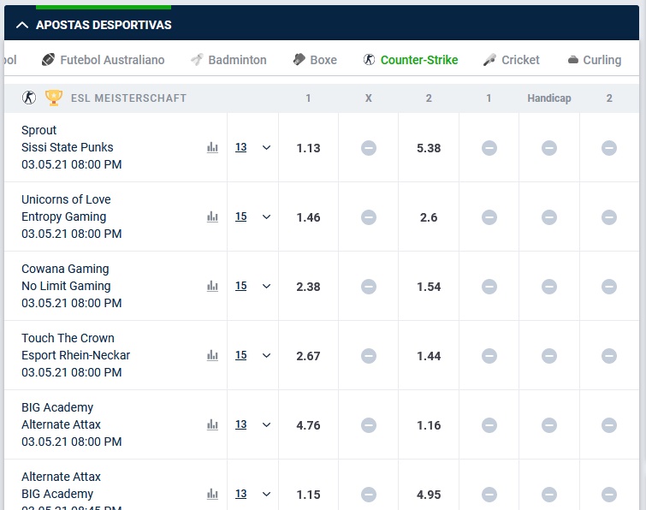This screenshot has height=510, width=646.
Task: Bet on No Limit Gaming at 1.54
Action: (x=429, y=286)
